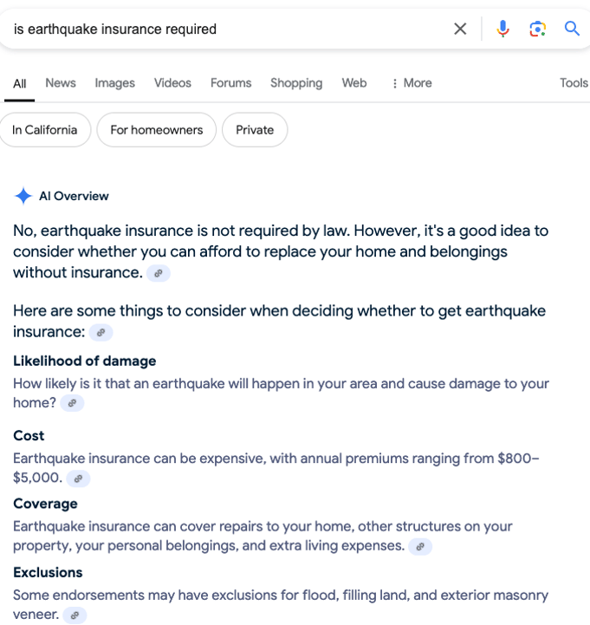The width and height of the screenshot is (590, 625).
Task: Click text 'Earthquake insurance can cover repairs'
Action: pyautogui.click(x=263, y=536)
